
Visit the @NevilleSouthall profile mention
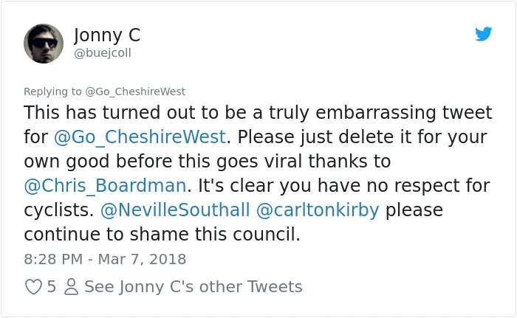[175, 210]
